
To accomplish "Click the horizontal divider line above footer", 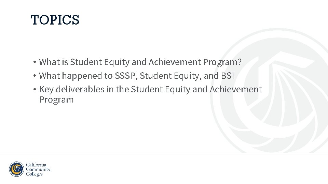I will (164, 153).
